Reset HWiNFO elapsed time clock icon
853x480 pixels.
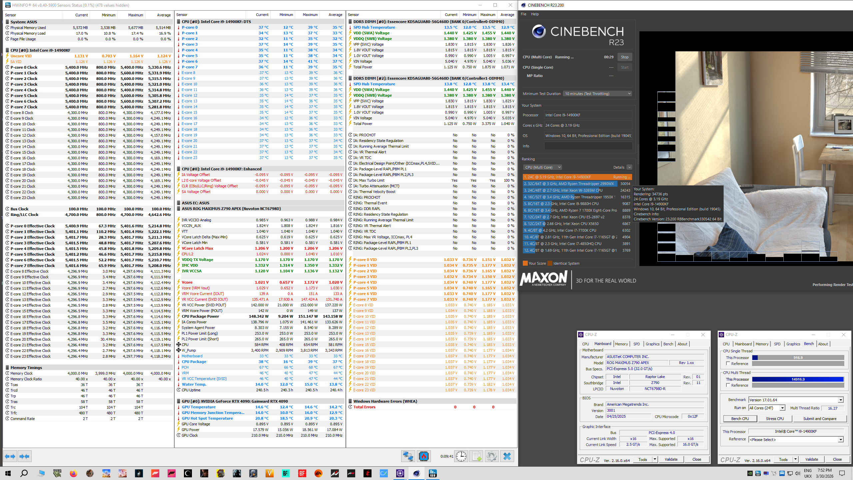(x=461, y=456)
